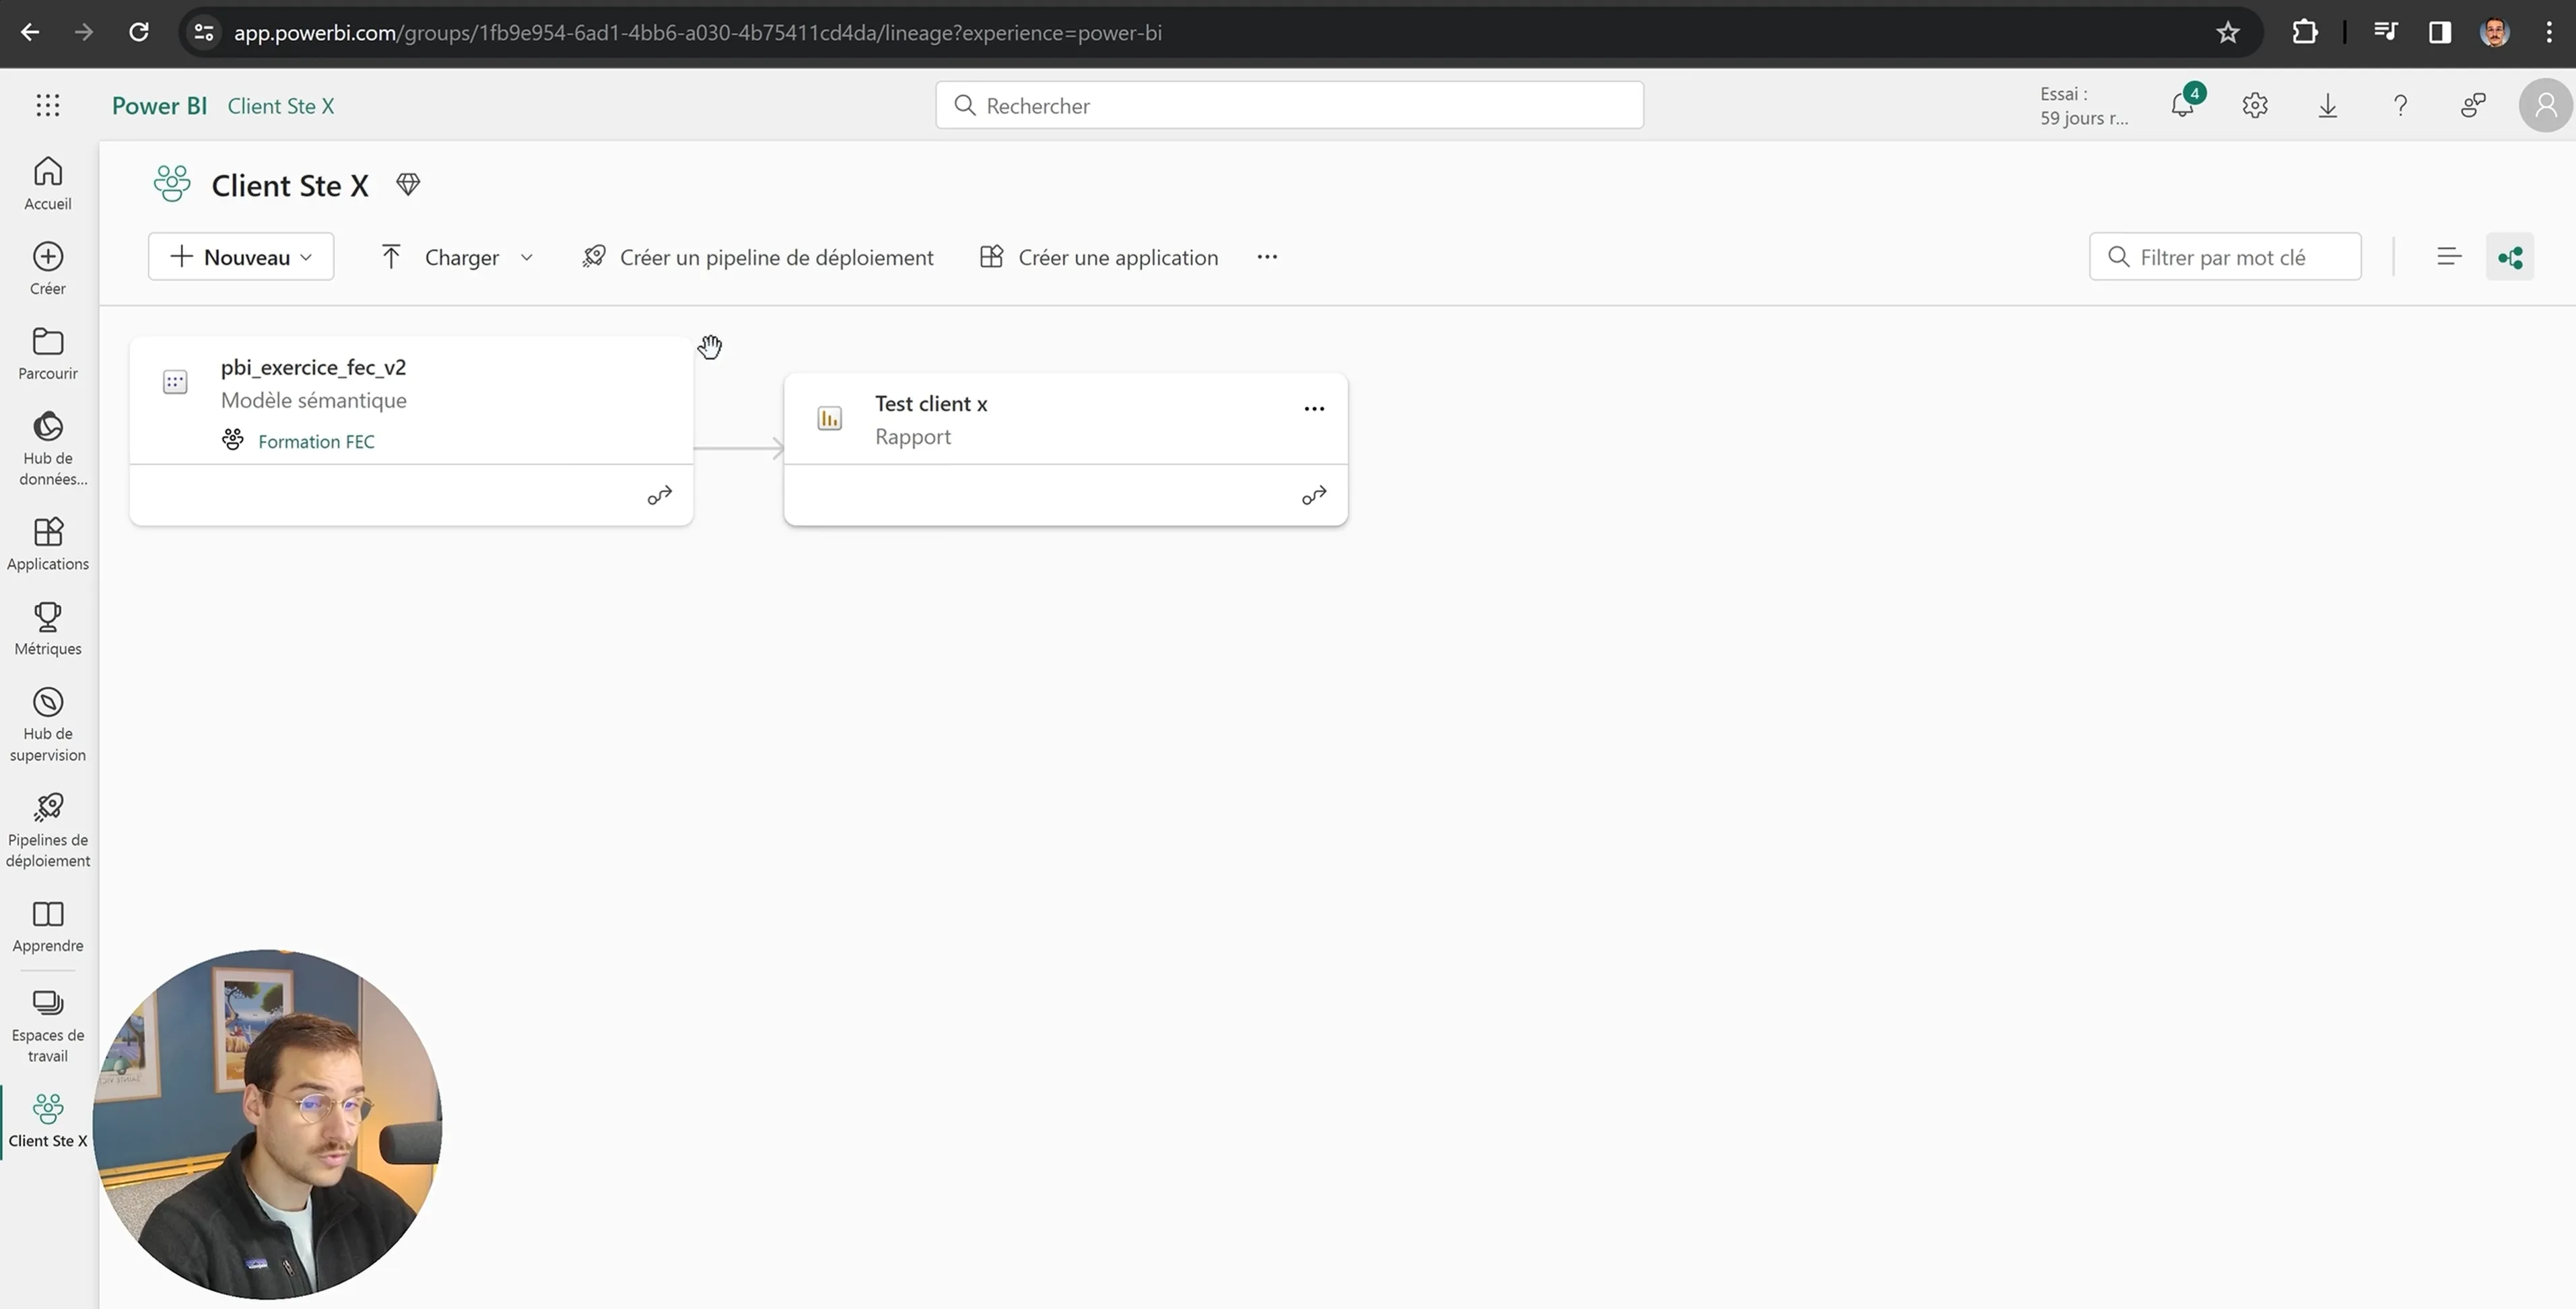Click the premium diamond icon beside Client Ste X
This screenshot has width=2576, height=1309.
point(408,185)
